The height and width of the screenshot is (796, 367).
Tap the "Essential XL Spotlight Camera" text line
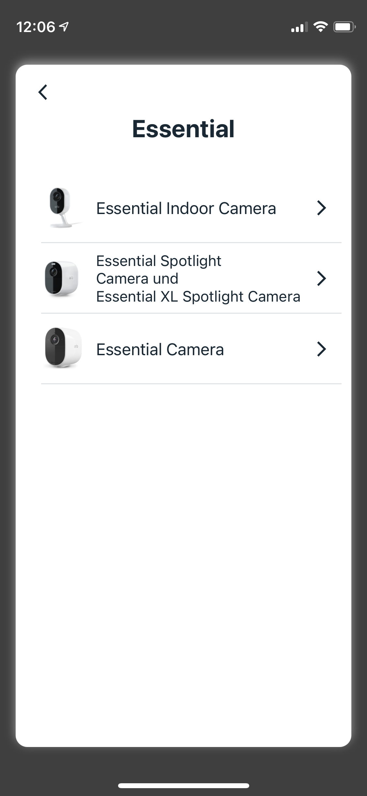pos(198,297)
